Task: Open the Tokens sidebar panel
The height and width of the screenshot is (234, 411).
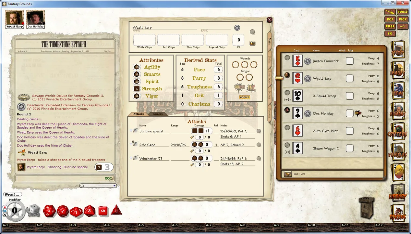Action: [398, 214]
